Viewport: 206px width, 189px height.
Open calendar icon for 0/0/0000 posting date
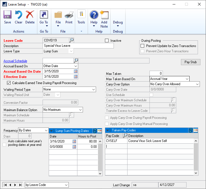point(74,147)
